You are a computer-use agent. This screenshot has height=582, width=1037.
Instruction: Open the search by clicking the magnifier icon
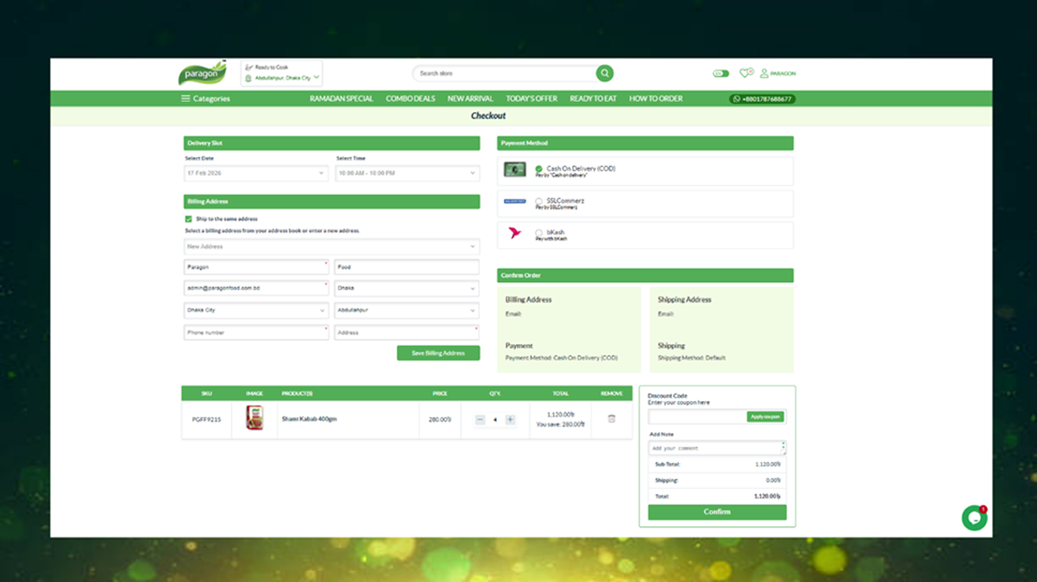click(604, 73)
